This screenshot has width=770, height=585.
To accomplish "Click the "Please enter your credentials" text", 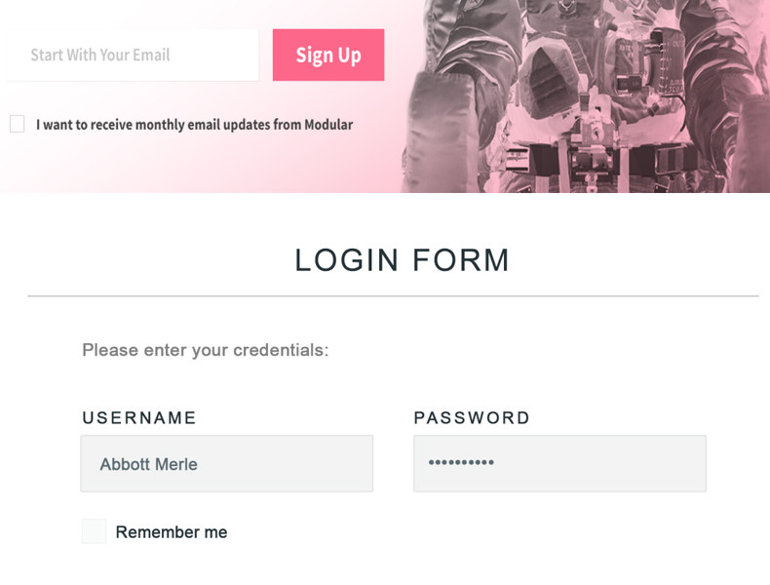I will click(205, 350).
